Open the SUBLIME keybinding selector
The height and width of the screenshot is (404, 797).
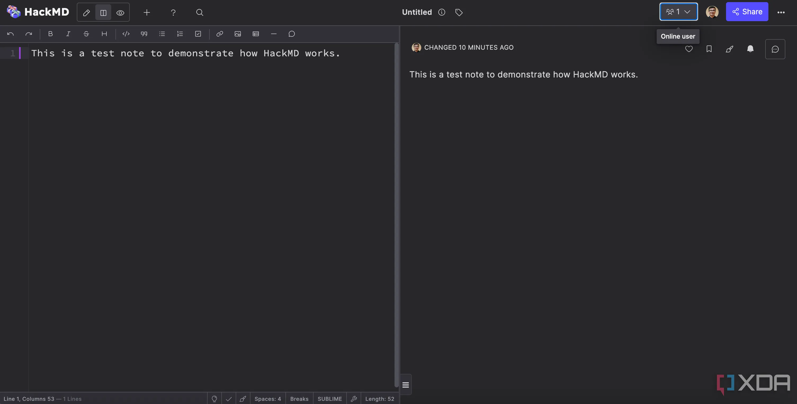point(329,398)
